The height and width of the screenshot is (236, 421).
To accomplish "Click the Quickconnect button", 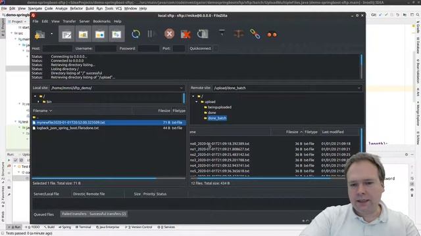I will [x=200, y=49].
